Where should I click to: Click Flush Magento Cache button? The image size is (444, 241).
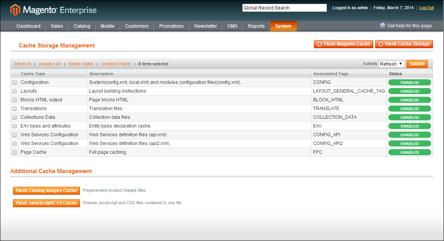pos(343,44)
